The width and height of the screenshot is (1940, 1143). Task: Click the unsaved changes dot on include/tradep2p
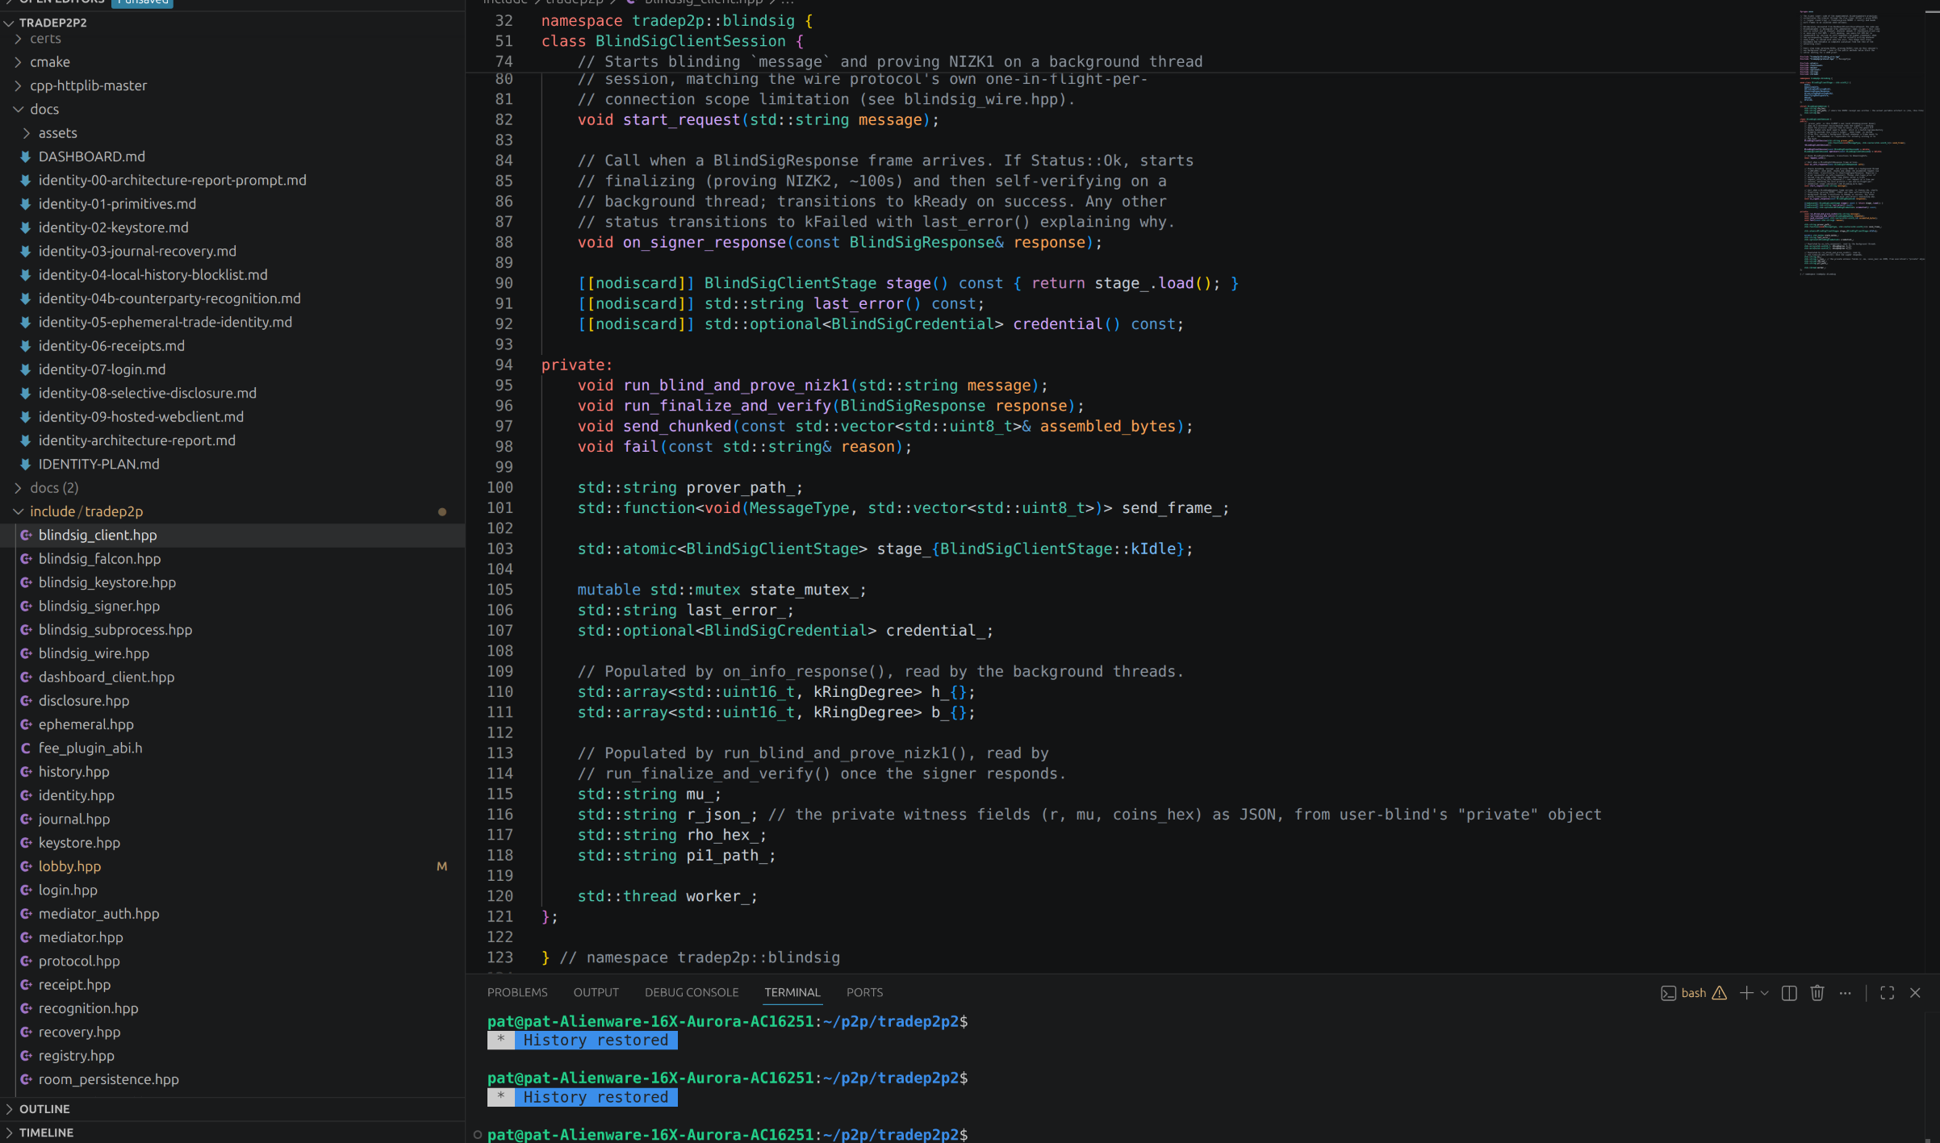click(x=442, y=511)
